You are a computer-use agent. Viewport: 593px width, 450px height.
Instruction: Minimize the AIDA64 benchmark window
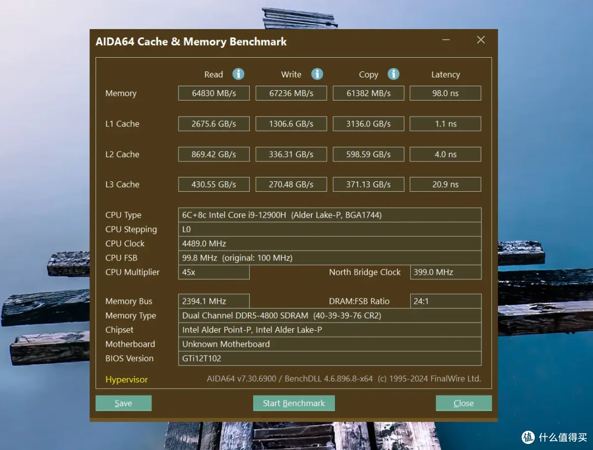pyautogui.click(x=446, y=40)
